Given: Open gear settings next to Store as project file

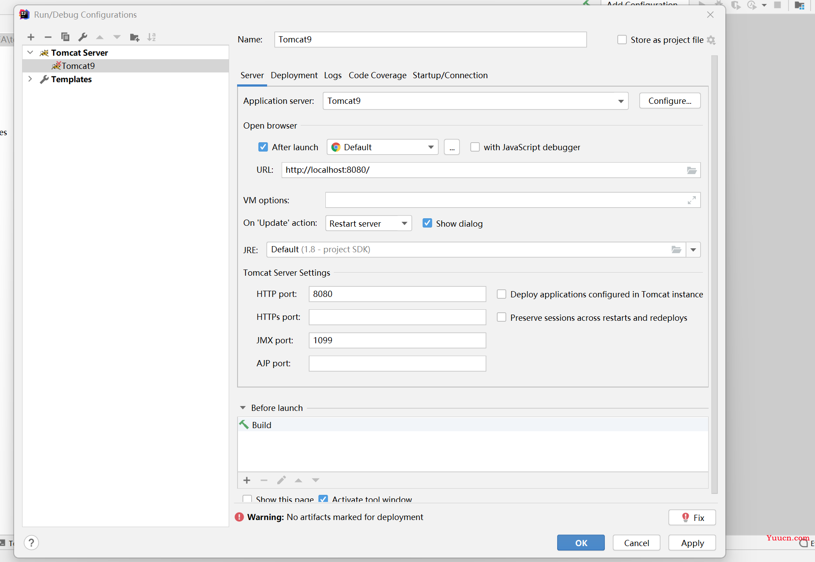Looking at the screenshot, I should [x=711, y=40].
